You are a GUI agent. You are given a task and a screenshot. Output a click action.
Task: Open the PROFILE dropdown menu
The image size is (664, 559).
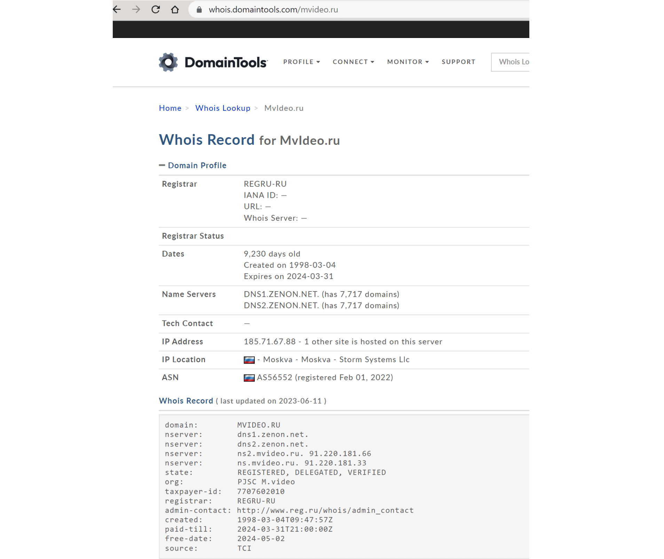point(301,62)
